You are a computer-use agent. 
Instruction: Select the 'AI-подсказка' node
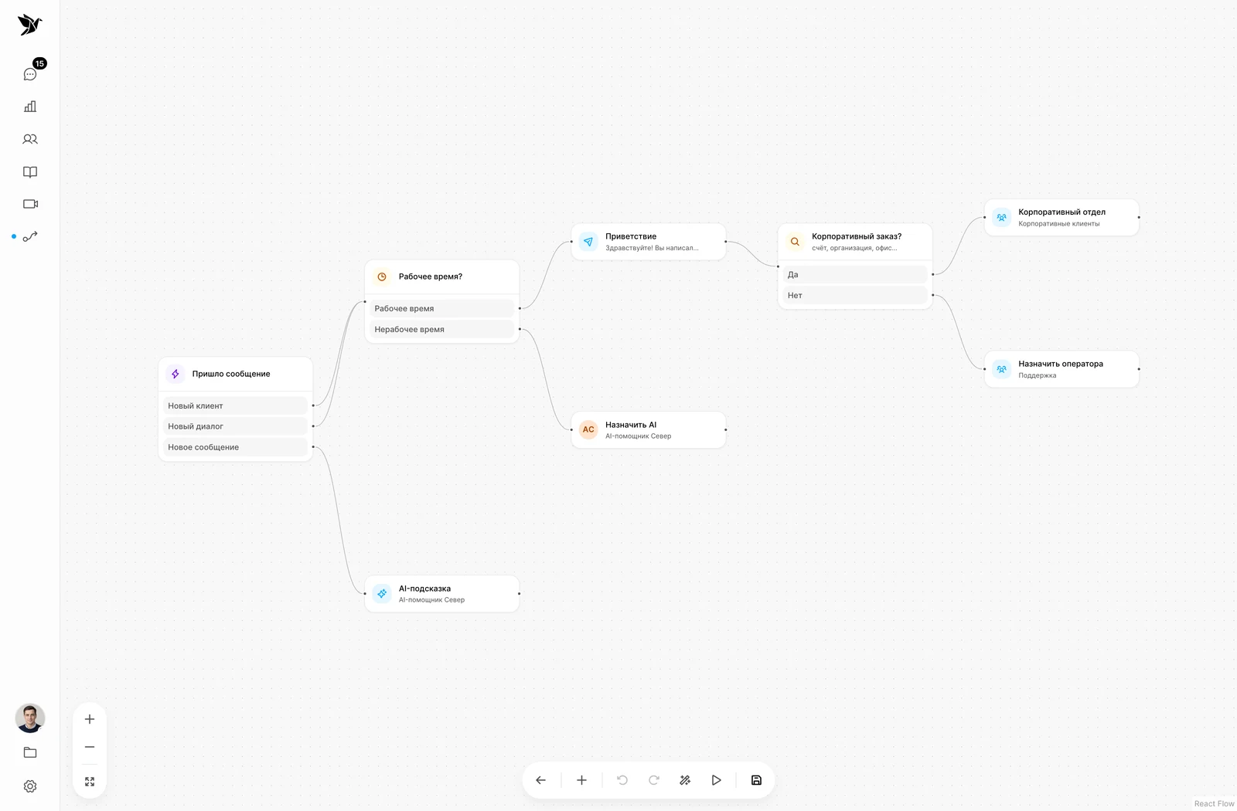[x=442, y=593]
